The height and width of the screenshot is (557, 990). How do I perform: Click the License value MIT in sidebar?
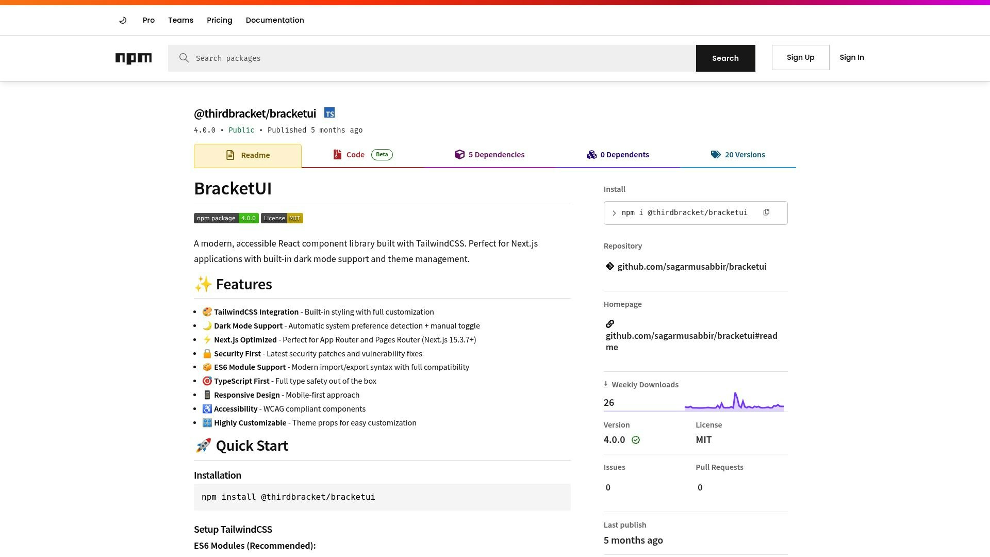704,440
